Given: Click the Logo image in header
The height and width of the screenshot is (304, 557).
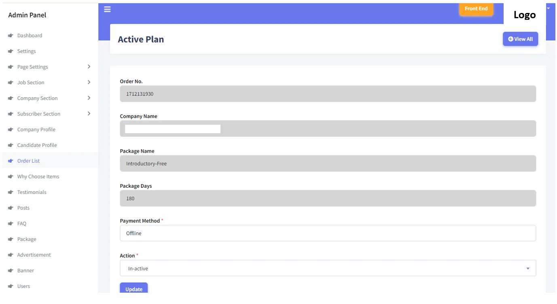Looking at the screenshot, I should 524,15.
